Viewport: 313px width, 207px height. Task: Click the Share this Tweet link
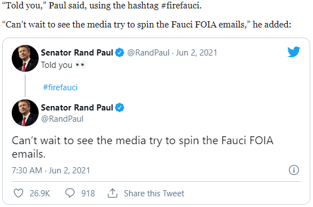[x=154, y=194]
